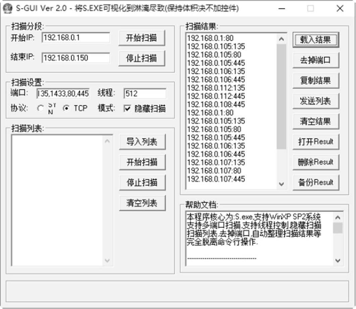Close the S-GUI window

[340, 9]
